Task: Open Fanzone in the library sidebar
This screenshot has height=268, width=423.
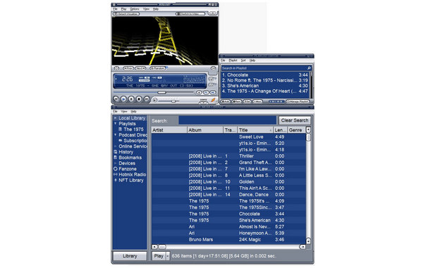Action: pyautogui.click(x=128, y=169)
